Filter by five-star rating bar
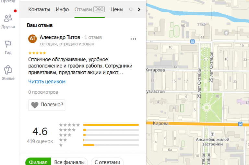Image resolution: width=249 pixels, height=165 pixels. (x=111, y=125)
